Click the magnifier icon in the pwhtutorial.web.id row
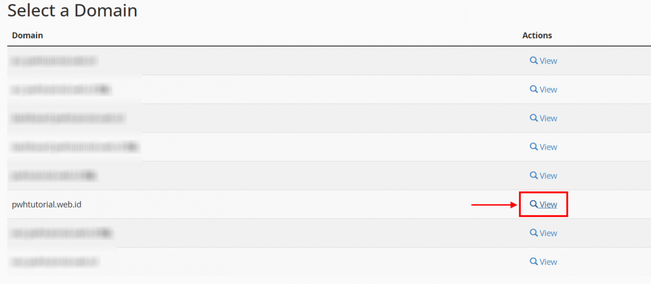Screen dimensions: 651x284 click(534, 204)
